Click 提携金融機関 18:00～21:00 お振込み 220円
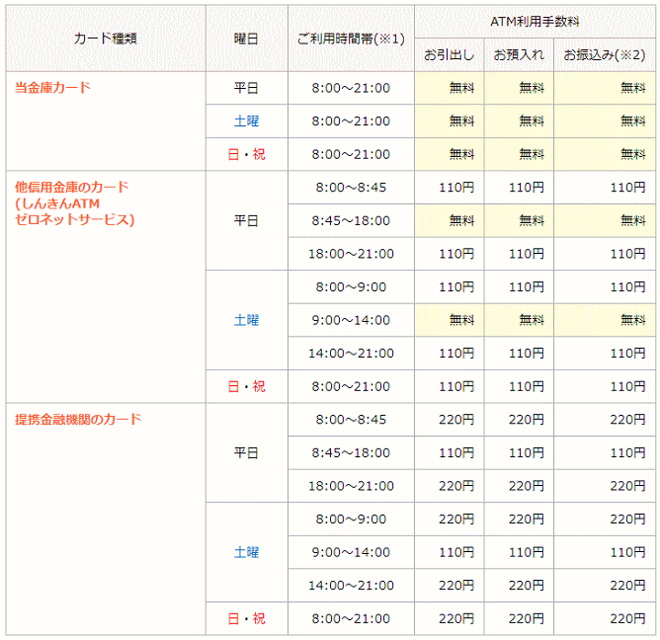 [605, 486]
